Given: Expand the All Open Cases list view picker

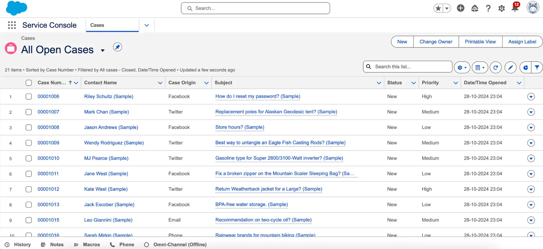Looking at the screenshot, I should click(103, 50).
